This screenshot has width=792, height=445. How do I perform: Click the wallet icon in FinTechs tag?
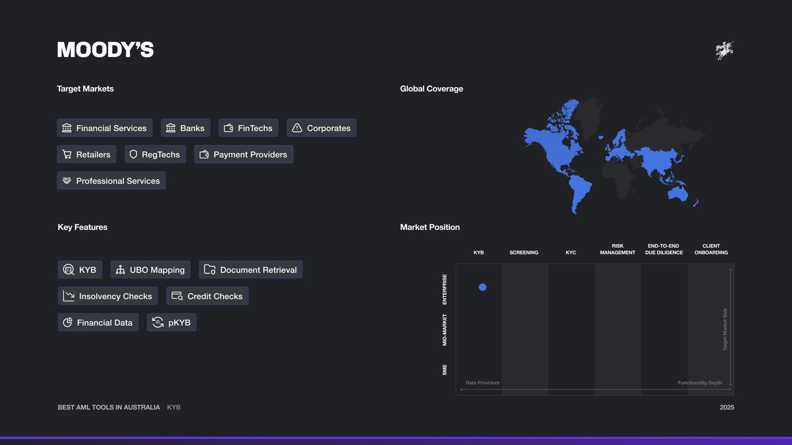point(229,128)
